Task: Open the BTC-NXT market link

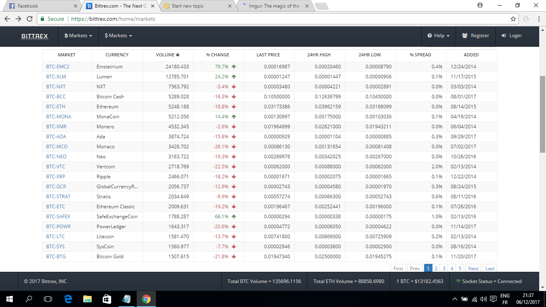Action: click(x=56, y=87)
